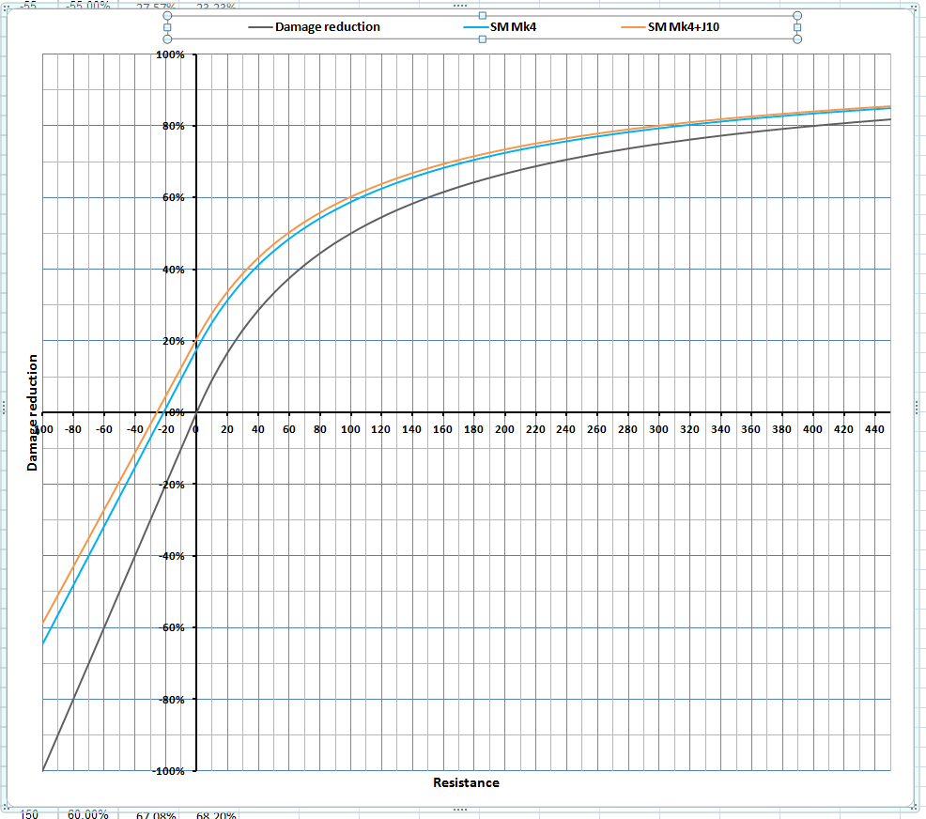
Task: Grab the legend's top-left corner handle
Action: 167,16
